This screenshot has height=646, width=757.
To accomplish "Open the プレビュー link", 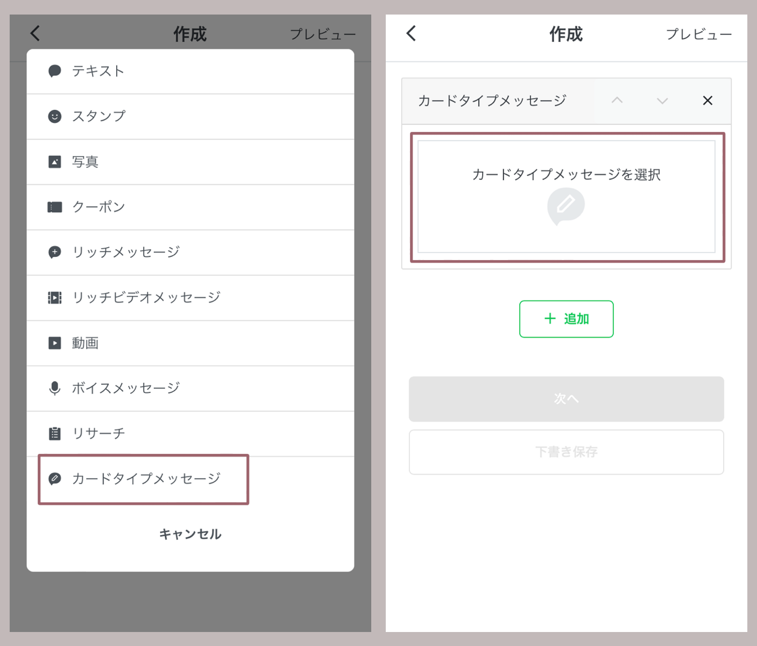I will 698,33.
